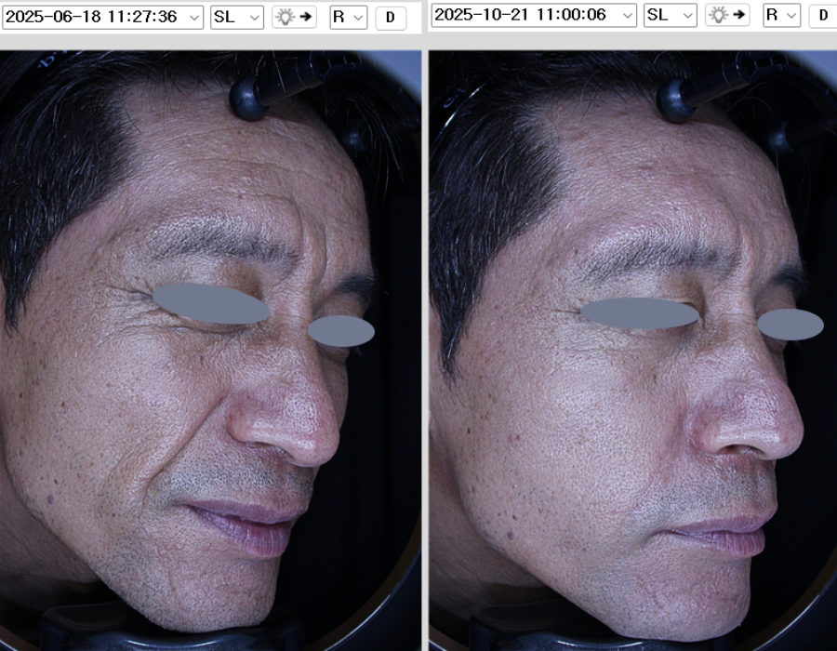Screen dimensions: 837x651
Task: Open the left panel R side selector
Action: pos(349,17)
